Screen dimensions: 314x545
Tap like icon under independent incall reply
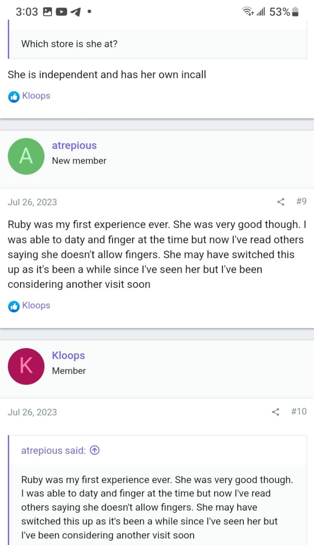pyautogui.click(x=14, y=97)
